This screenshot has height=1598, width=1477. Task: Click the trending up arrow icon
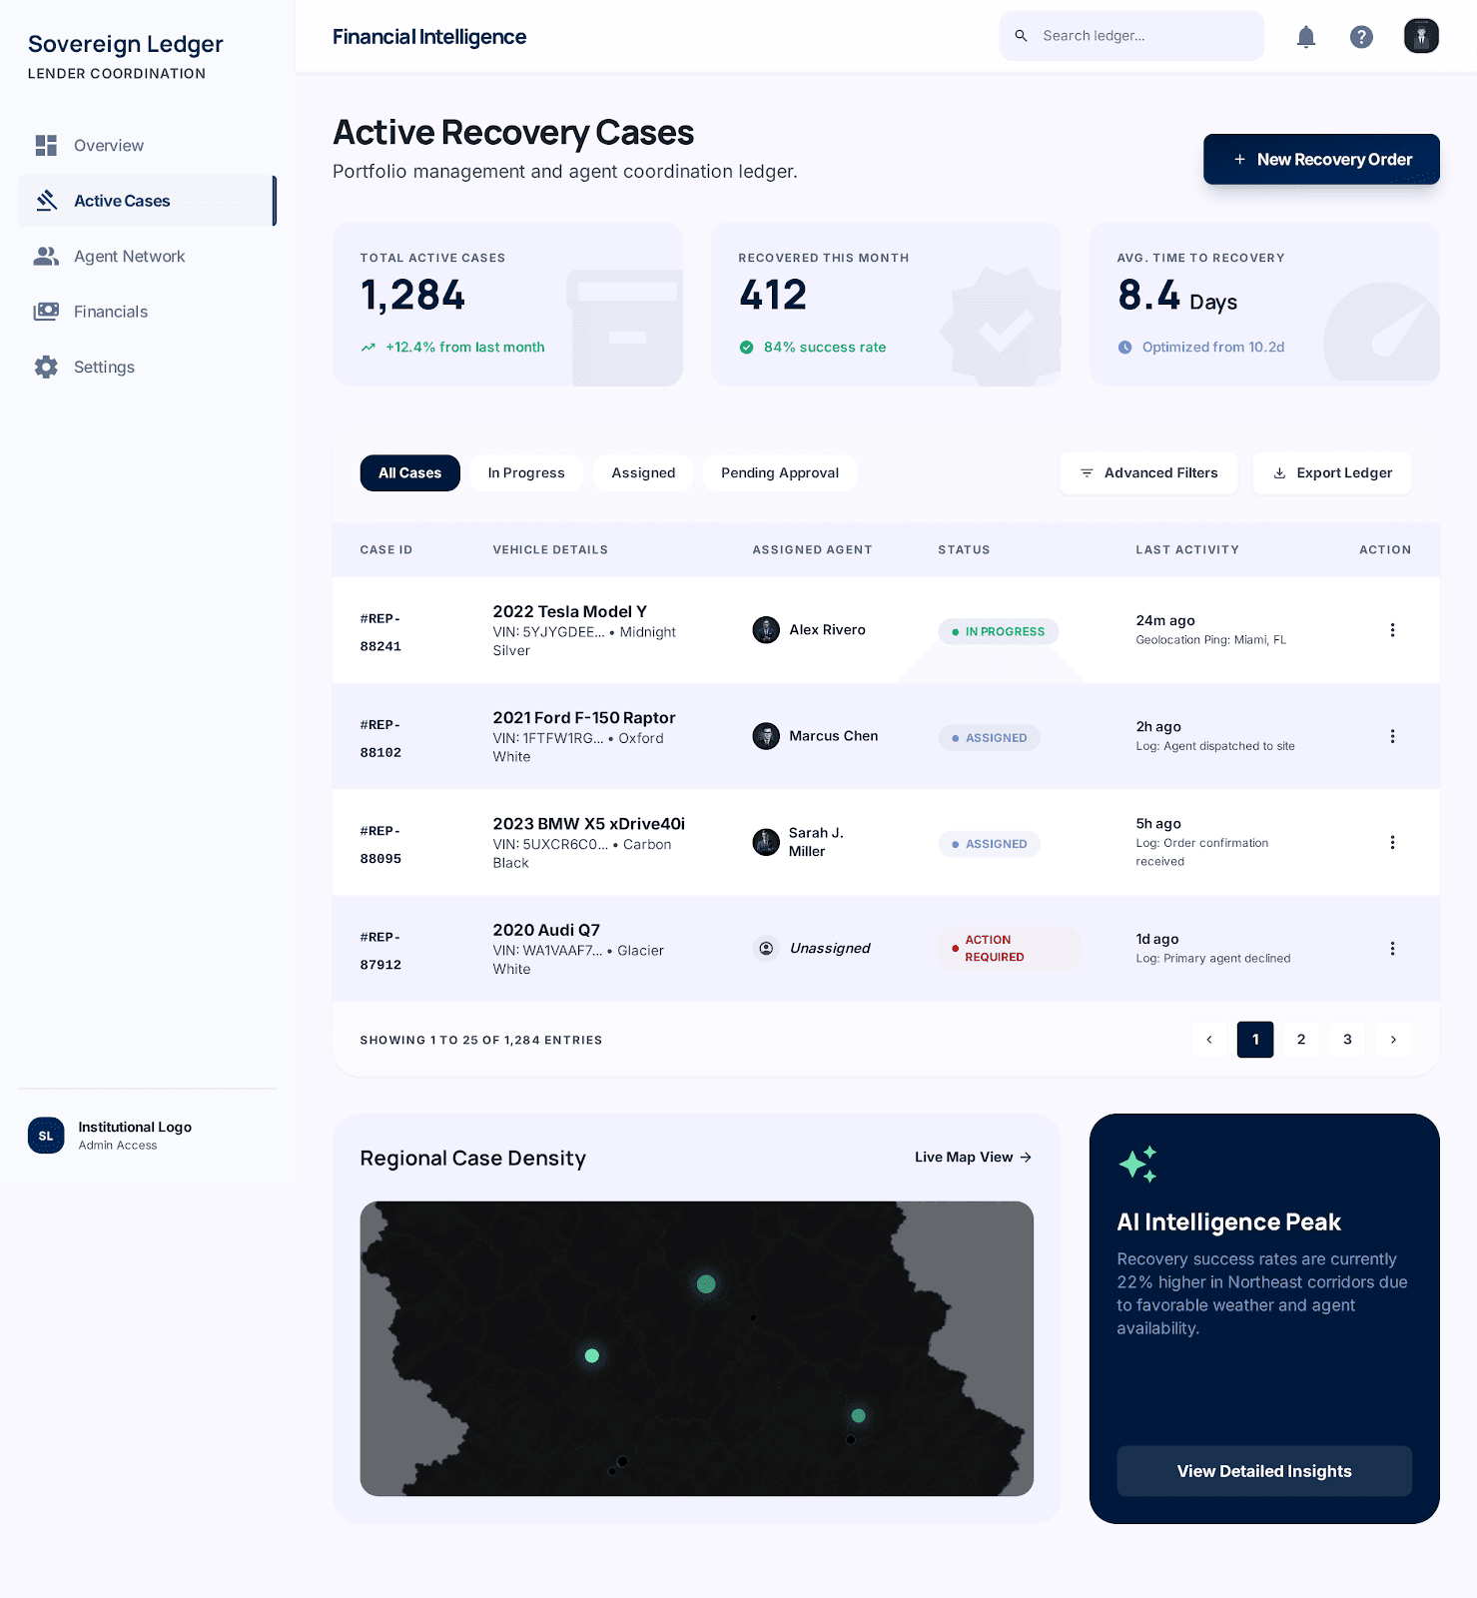pos(368,348)
